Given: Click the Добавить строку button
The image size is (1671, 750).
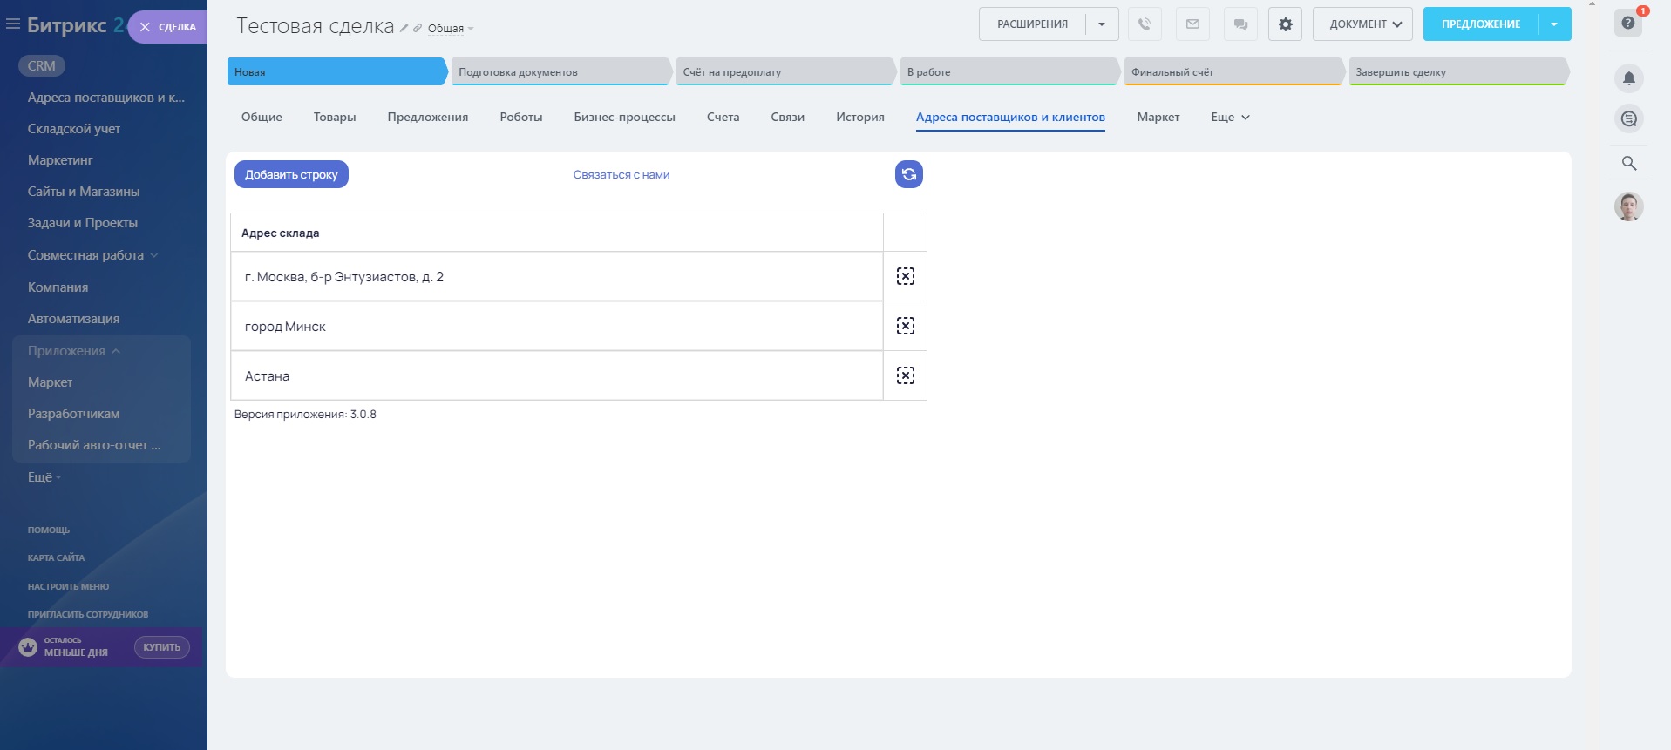Looking at the screenshot, I should click(x=291, y=174).
